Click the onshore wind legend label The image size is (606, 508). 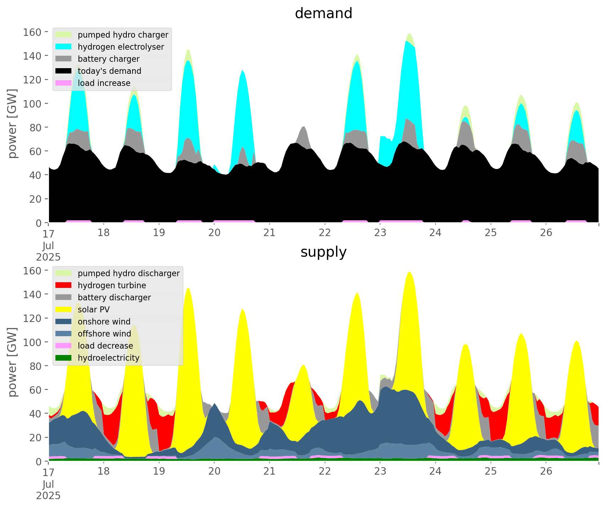tap(104, 322)
